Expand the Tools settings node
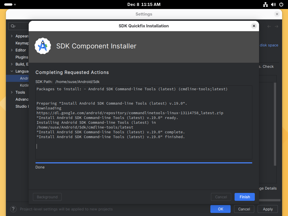 tap(12, 92)
